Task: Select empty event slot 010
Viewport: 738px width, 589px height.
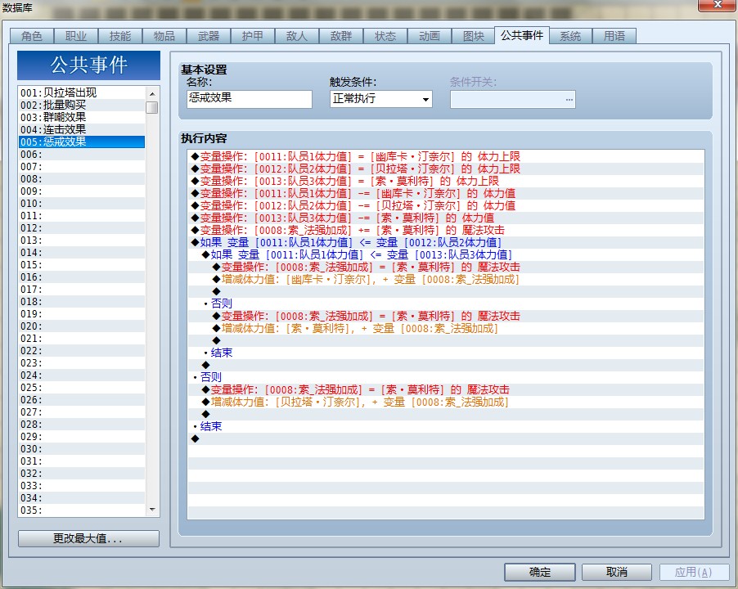Action: click(82, 203)
